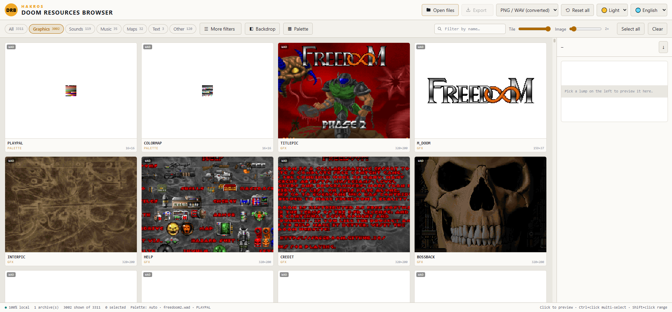
Task: Focus the Filter by name field
Action: pos(470,29)
